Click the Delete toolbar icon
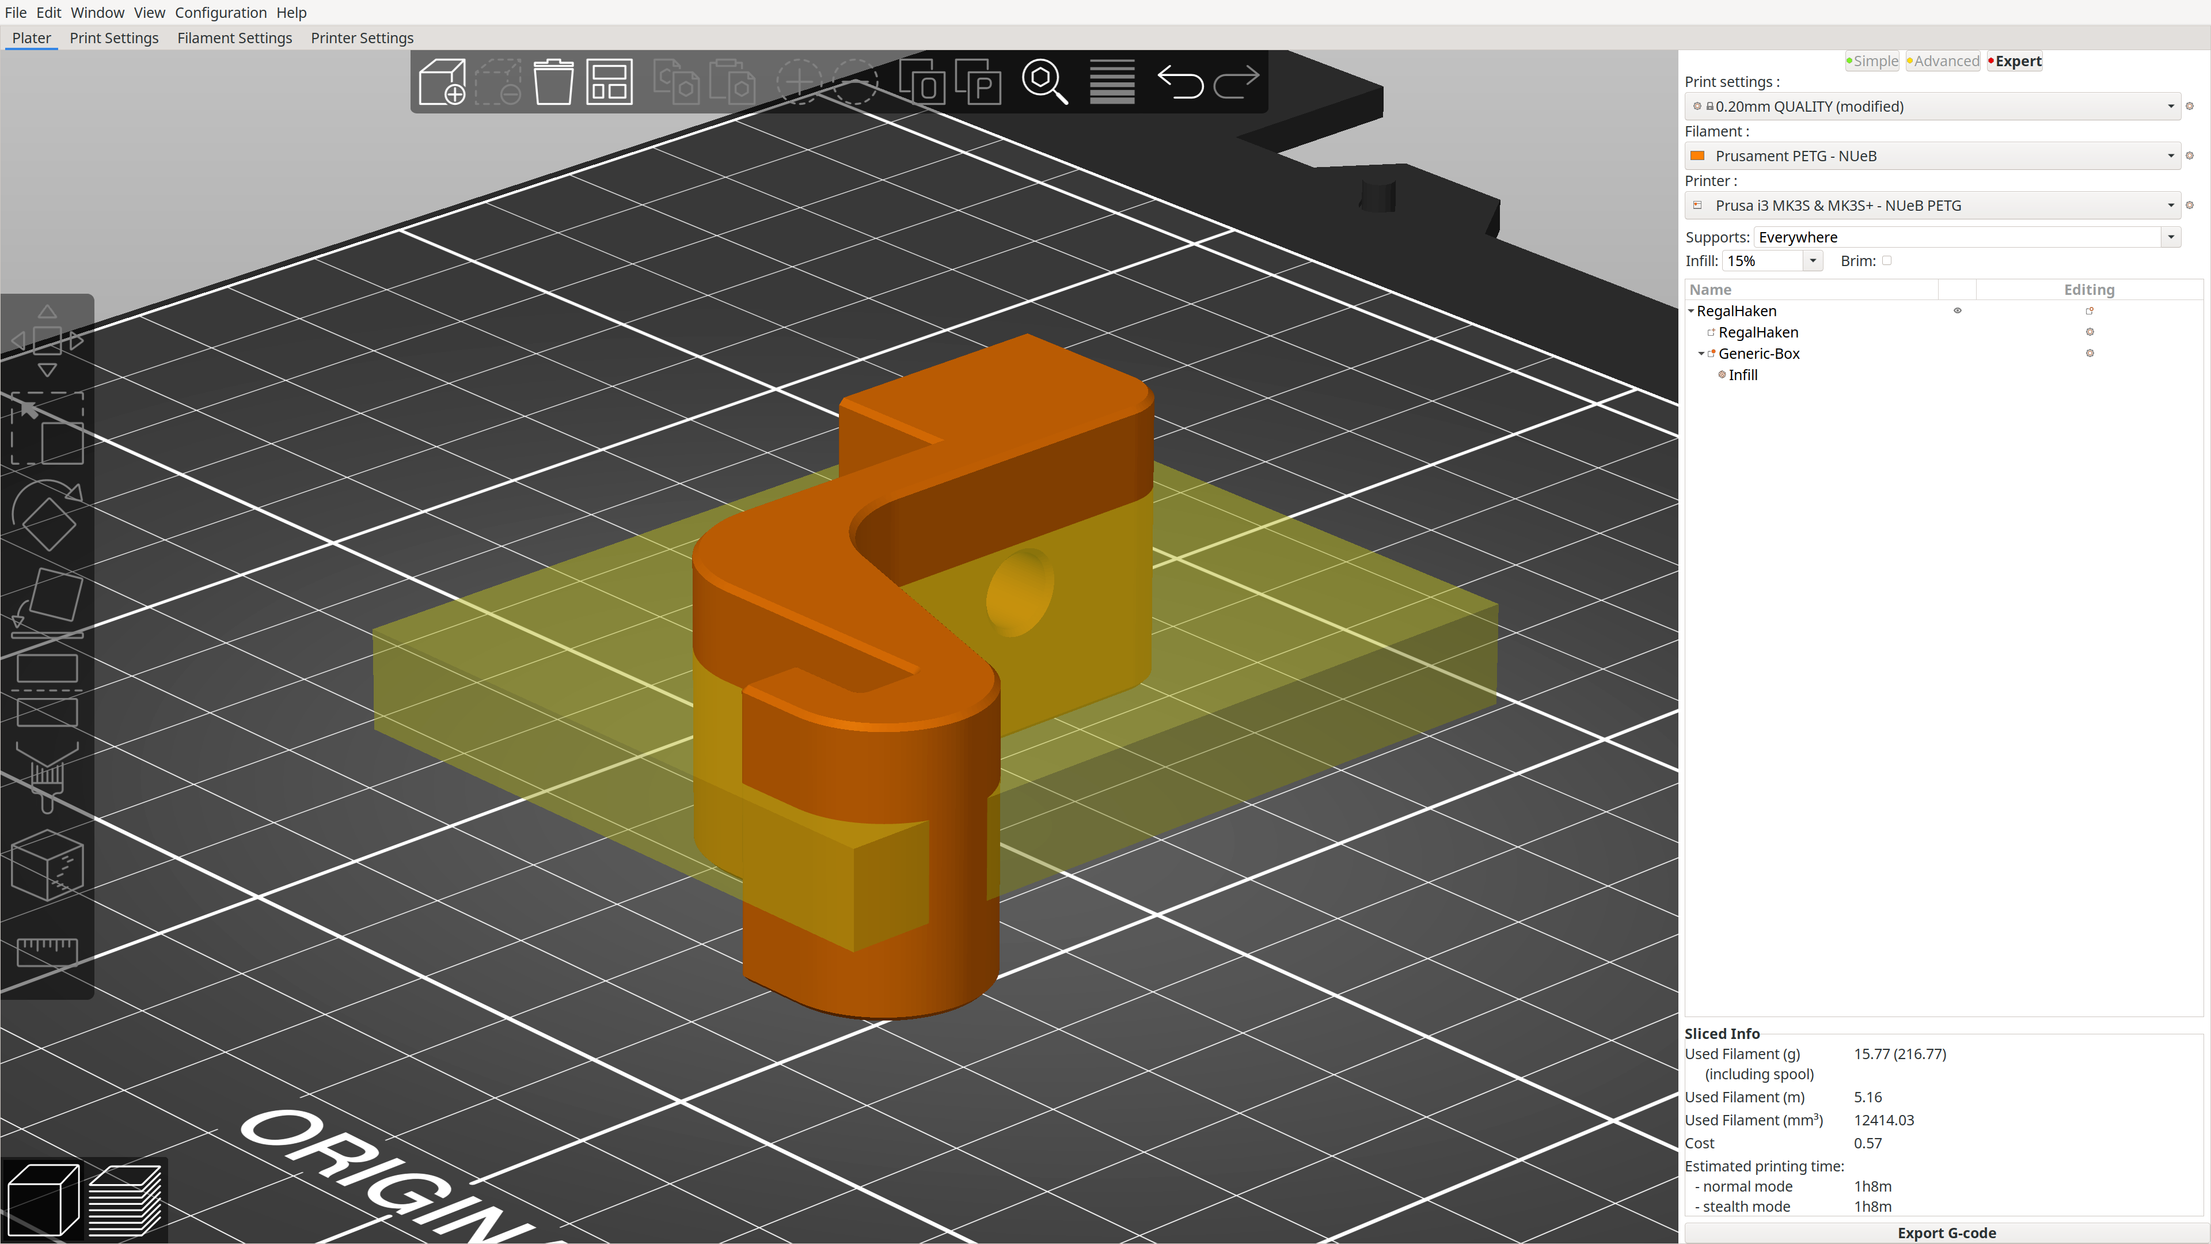Screen dimensions: 2211x1244 (498, 82)
